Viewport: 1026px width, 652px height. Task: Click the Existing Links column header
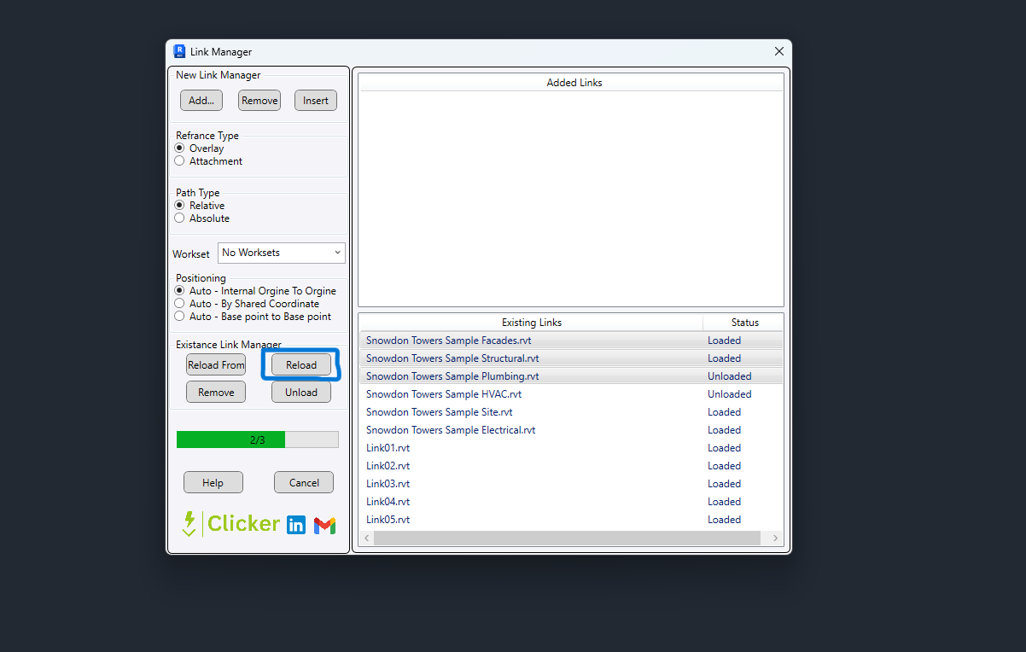pyautogui.click(x=531, y=323)
